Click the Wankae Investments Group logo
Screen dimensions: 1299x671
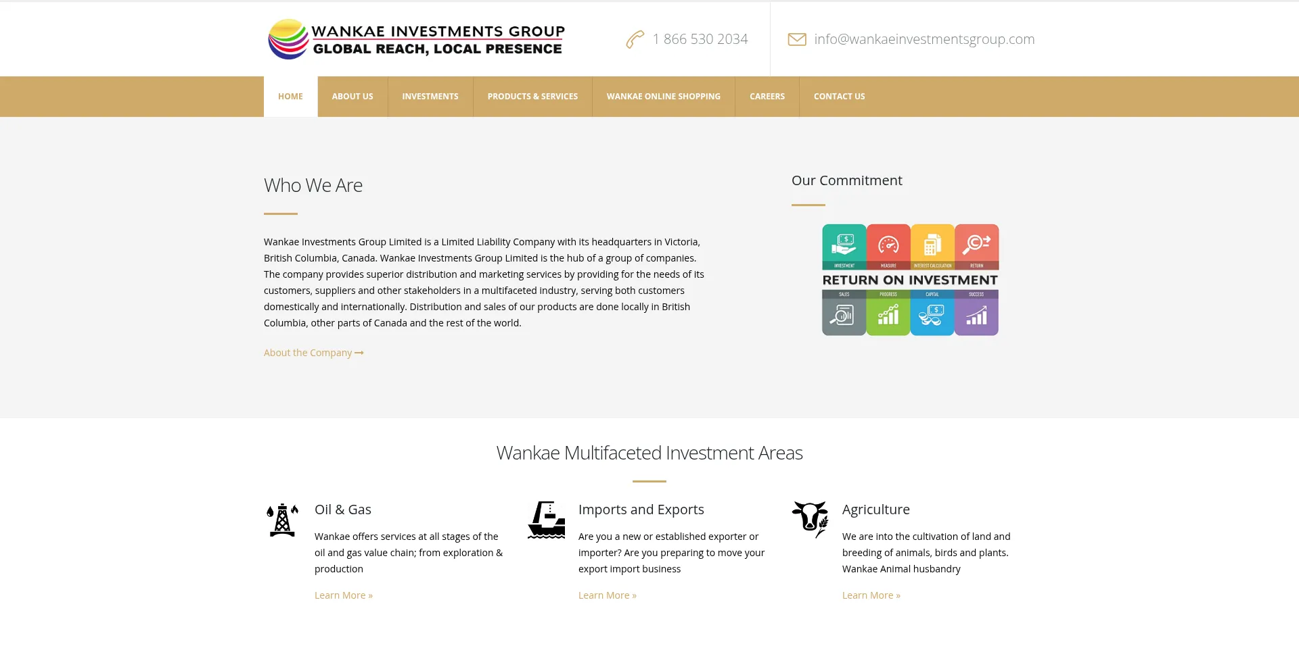[416, 39]
